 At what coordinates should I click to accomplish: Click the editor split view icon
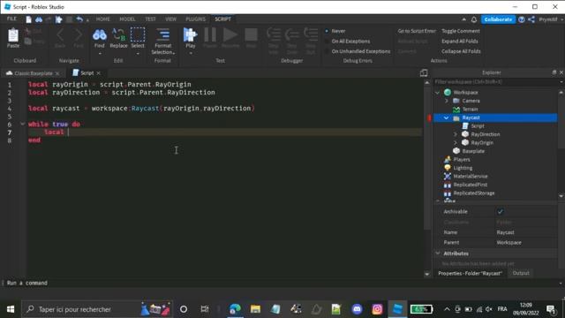424,72
